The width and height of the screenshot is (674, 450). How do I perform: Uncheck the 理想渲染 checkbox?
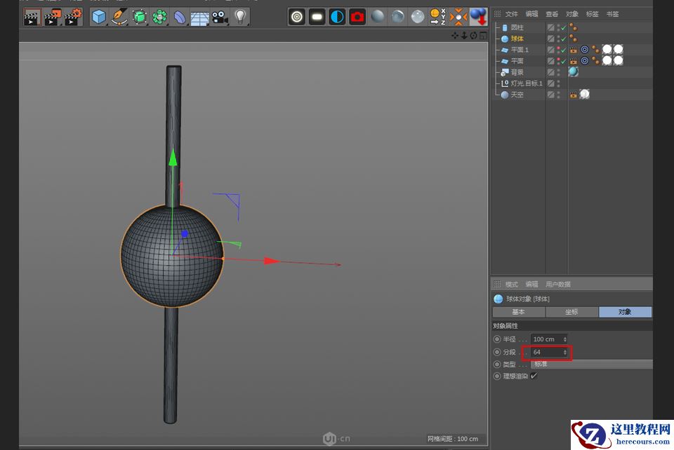(534, 376)
